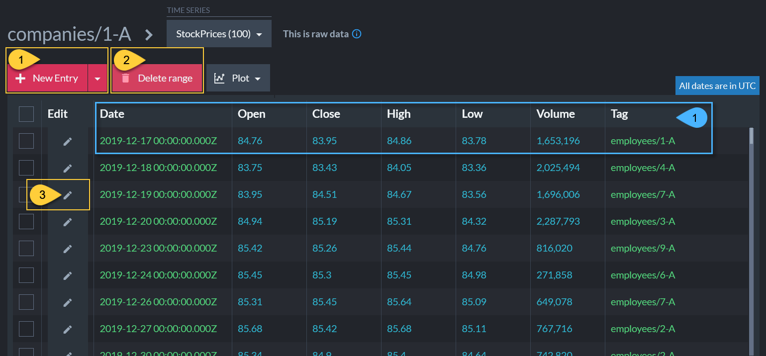Edit the 2019-12-17 entry pencil icon
Viewport: 766px width, 356px height.
pos(68,142)
